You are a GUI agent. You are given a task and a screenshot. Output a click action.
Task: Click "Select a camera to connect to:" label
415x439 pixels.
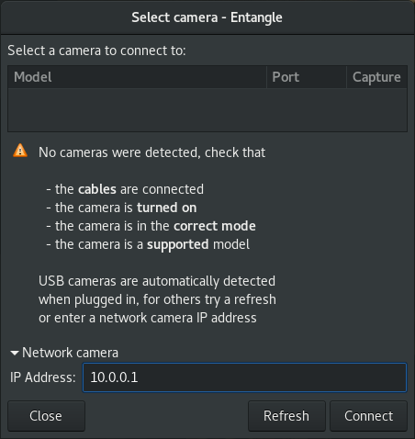tap(96, 51)
